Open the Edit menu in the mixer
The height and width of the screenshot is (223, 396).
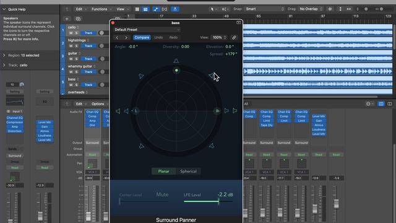80,104
